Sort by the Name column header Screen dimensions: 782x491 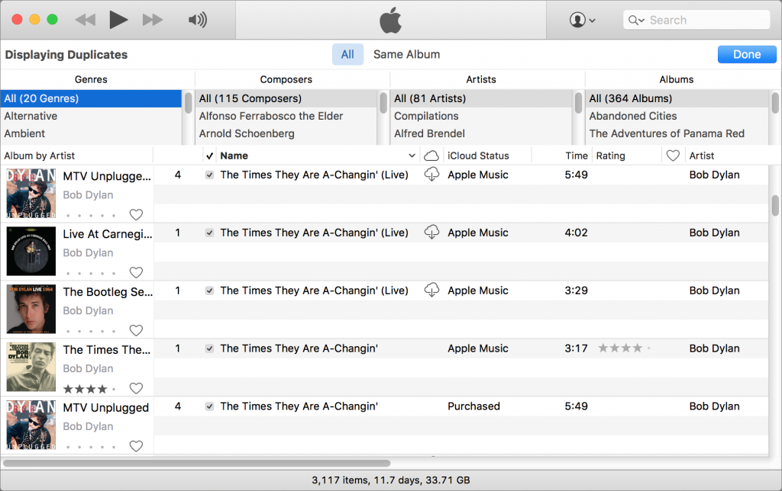pyautogui.click(x=234, y=156)
